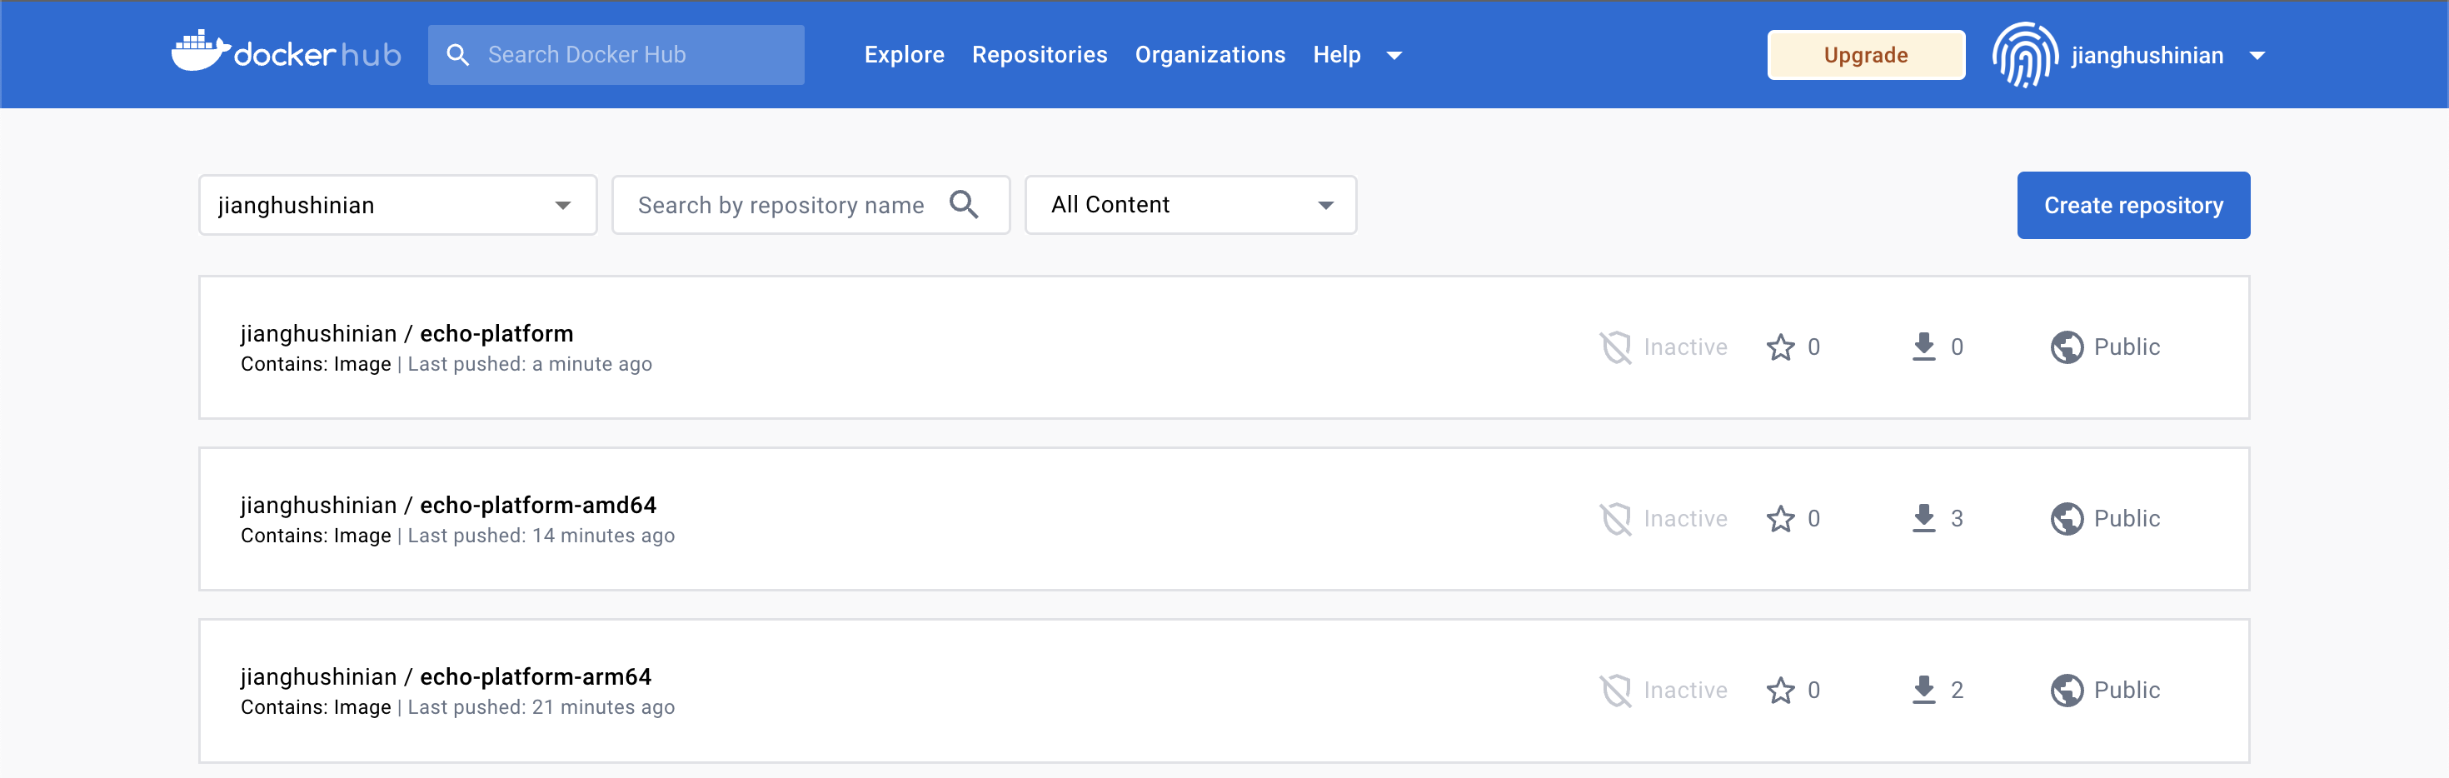The image size is (2449, 778).
Task: Click the Public globe icon for echo-platform
Action: [x=2066, y=347]
